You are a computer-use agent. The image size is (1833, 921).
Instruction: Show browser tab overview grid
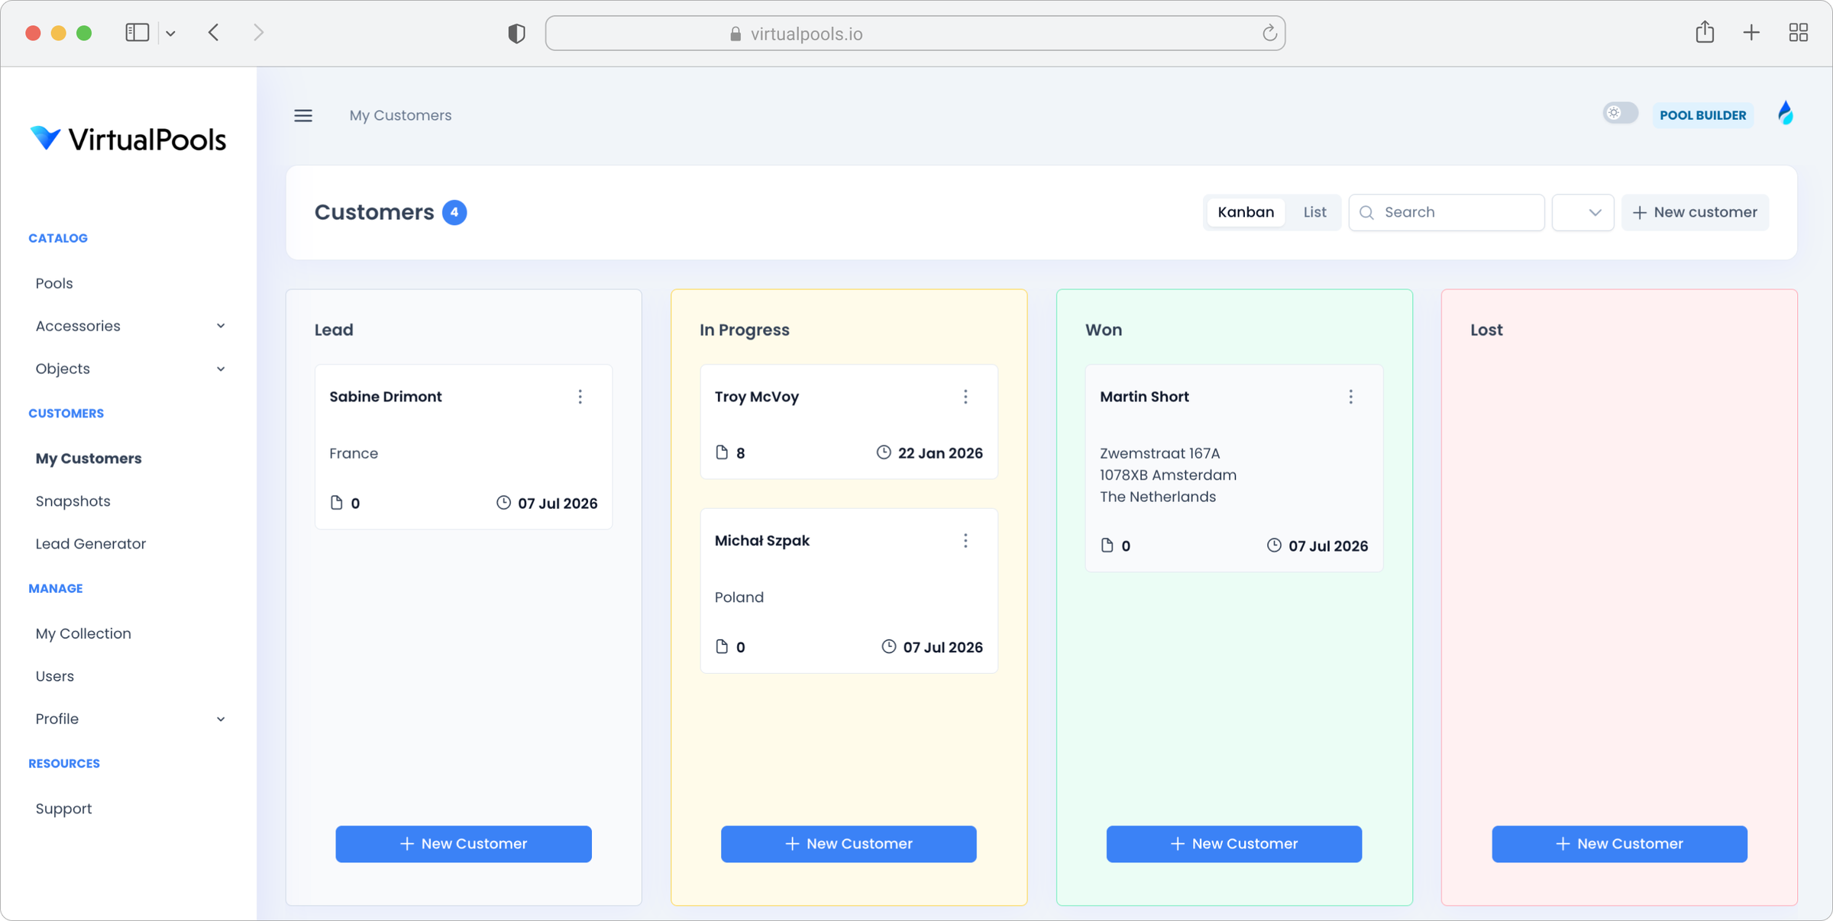point(1799,33)
